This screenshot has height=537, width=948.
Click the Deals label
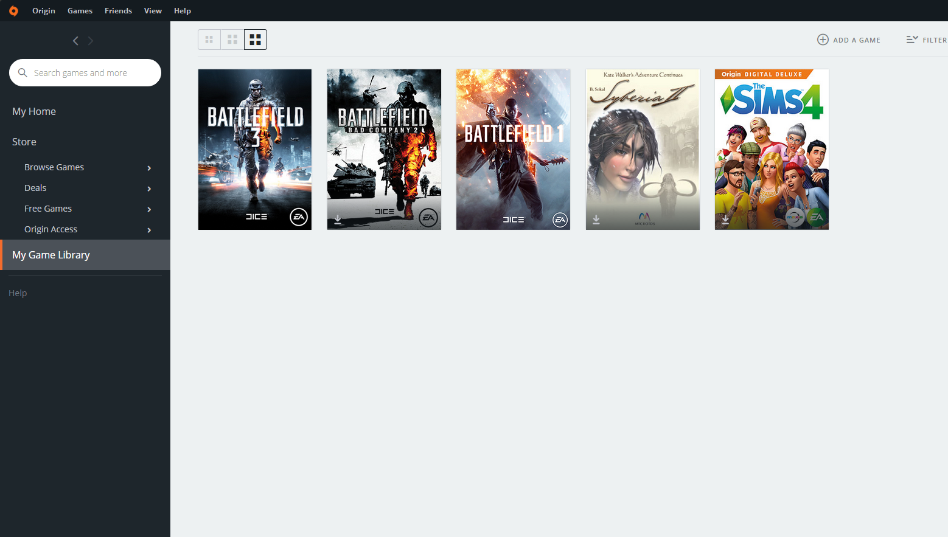[x=35, y=188]
